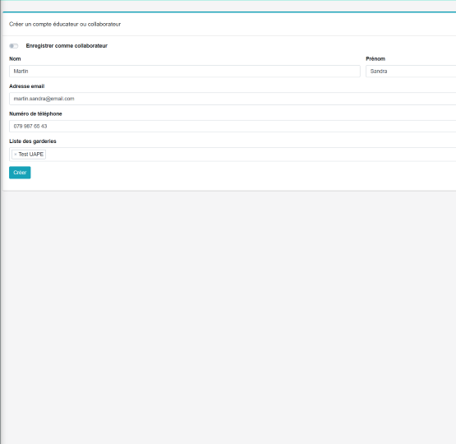Focus the Prénom field containing Sandra
Viewport: 456px width, 444px height.
(x=411, y=72)
